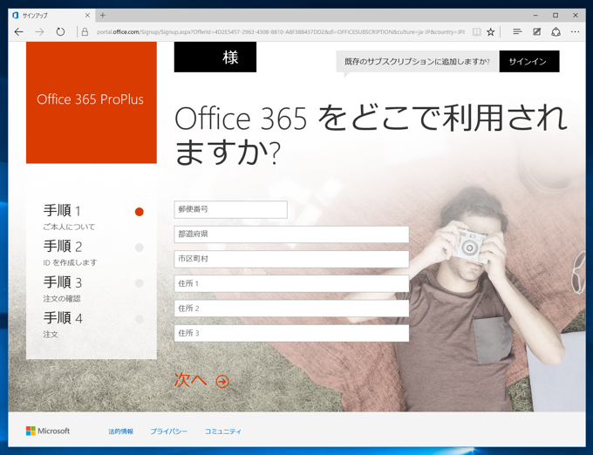This screenshot has height=455, width=593.
Task: Add page to favorites with star icon
Action: point(490,32)
